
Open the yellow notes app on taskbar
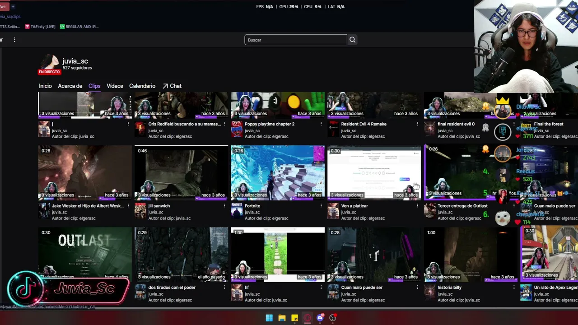[x=294, y=318]
